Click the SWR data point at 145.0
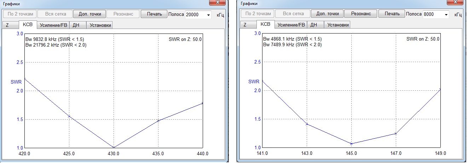This screenshot has height=163, width=468. (351, 144)
